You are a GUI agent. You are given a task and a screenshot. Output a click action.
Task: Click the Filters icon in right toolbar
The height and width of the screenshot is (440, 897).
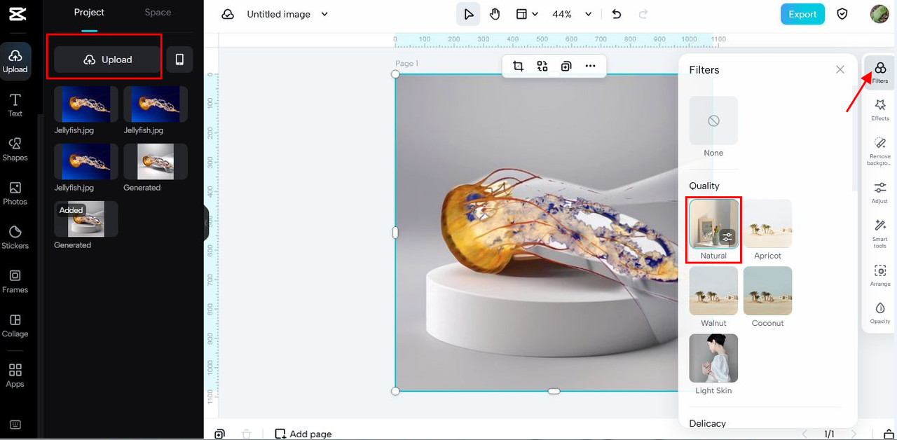point(880,71)
